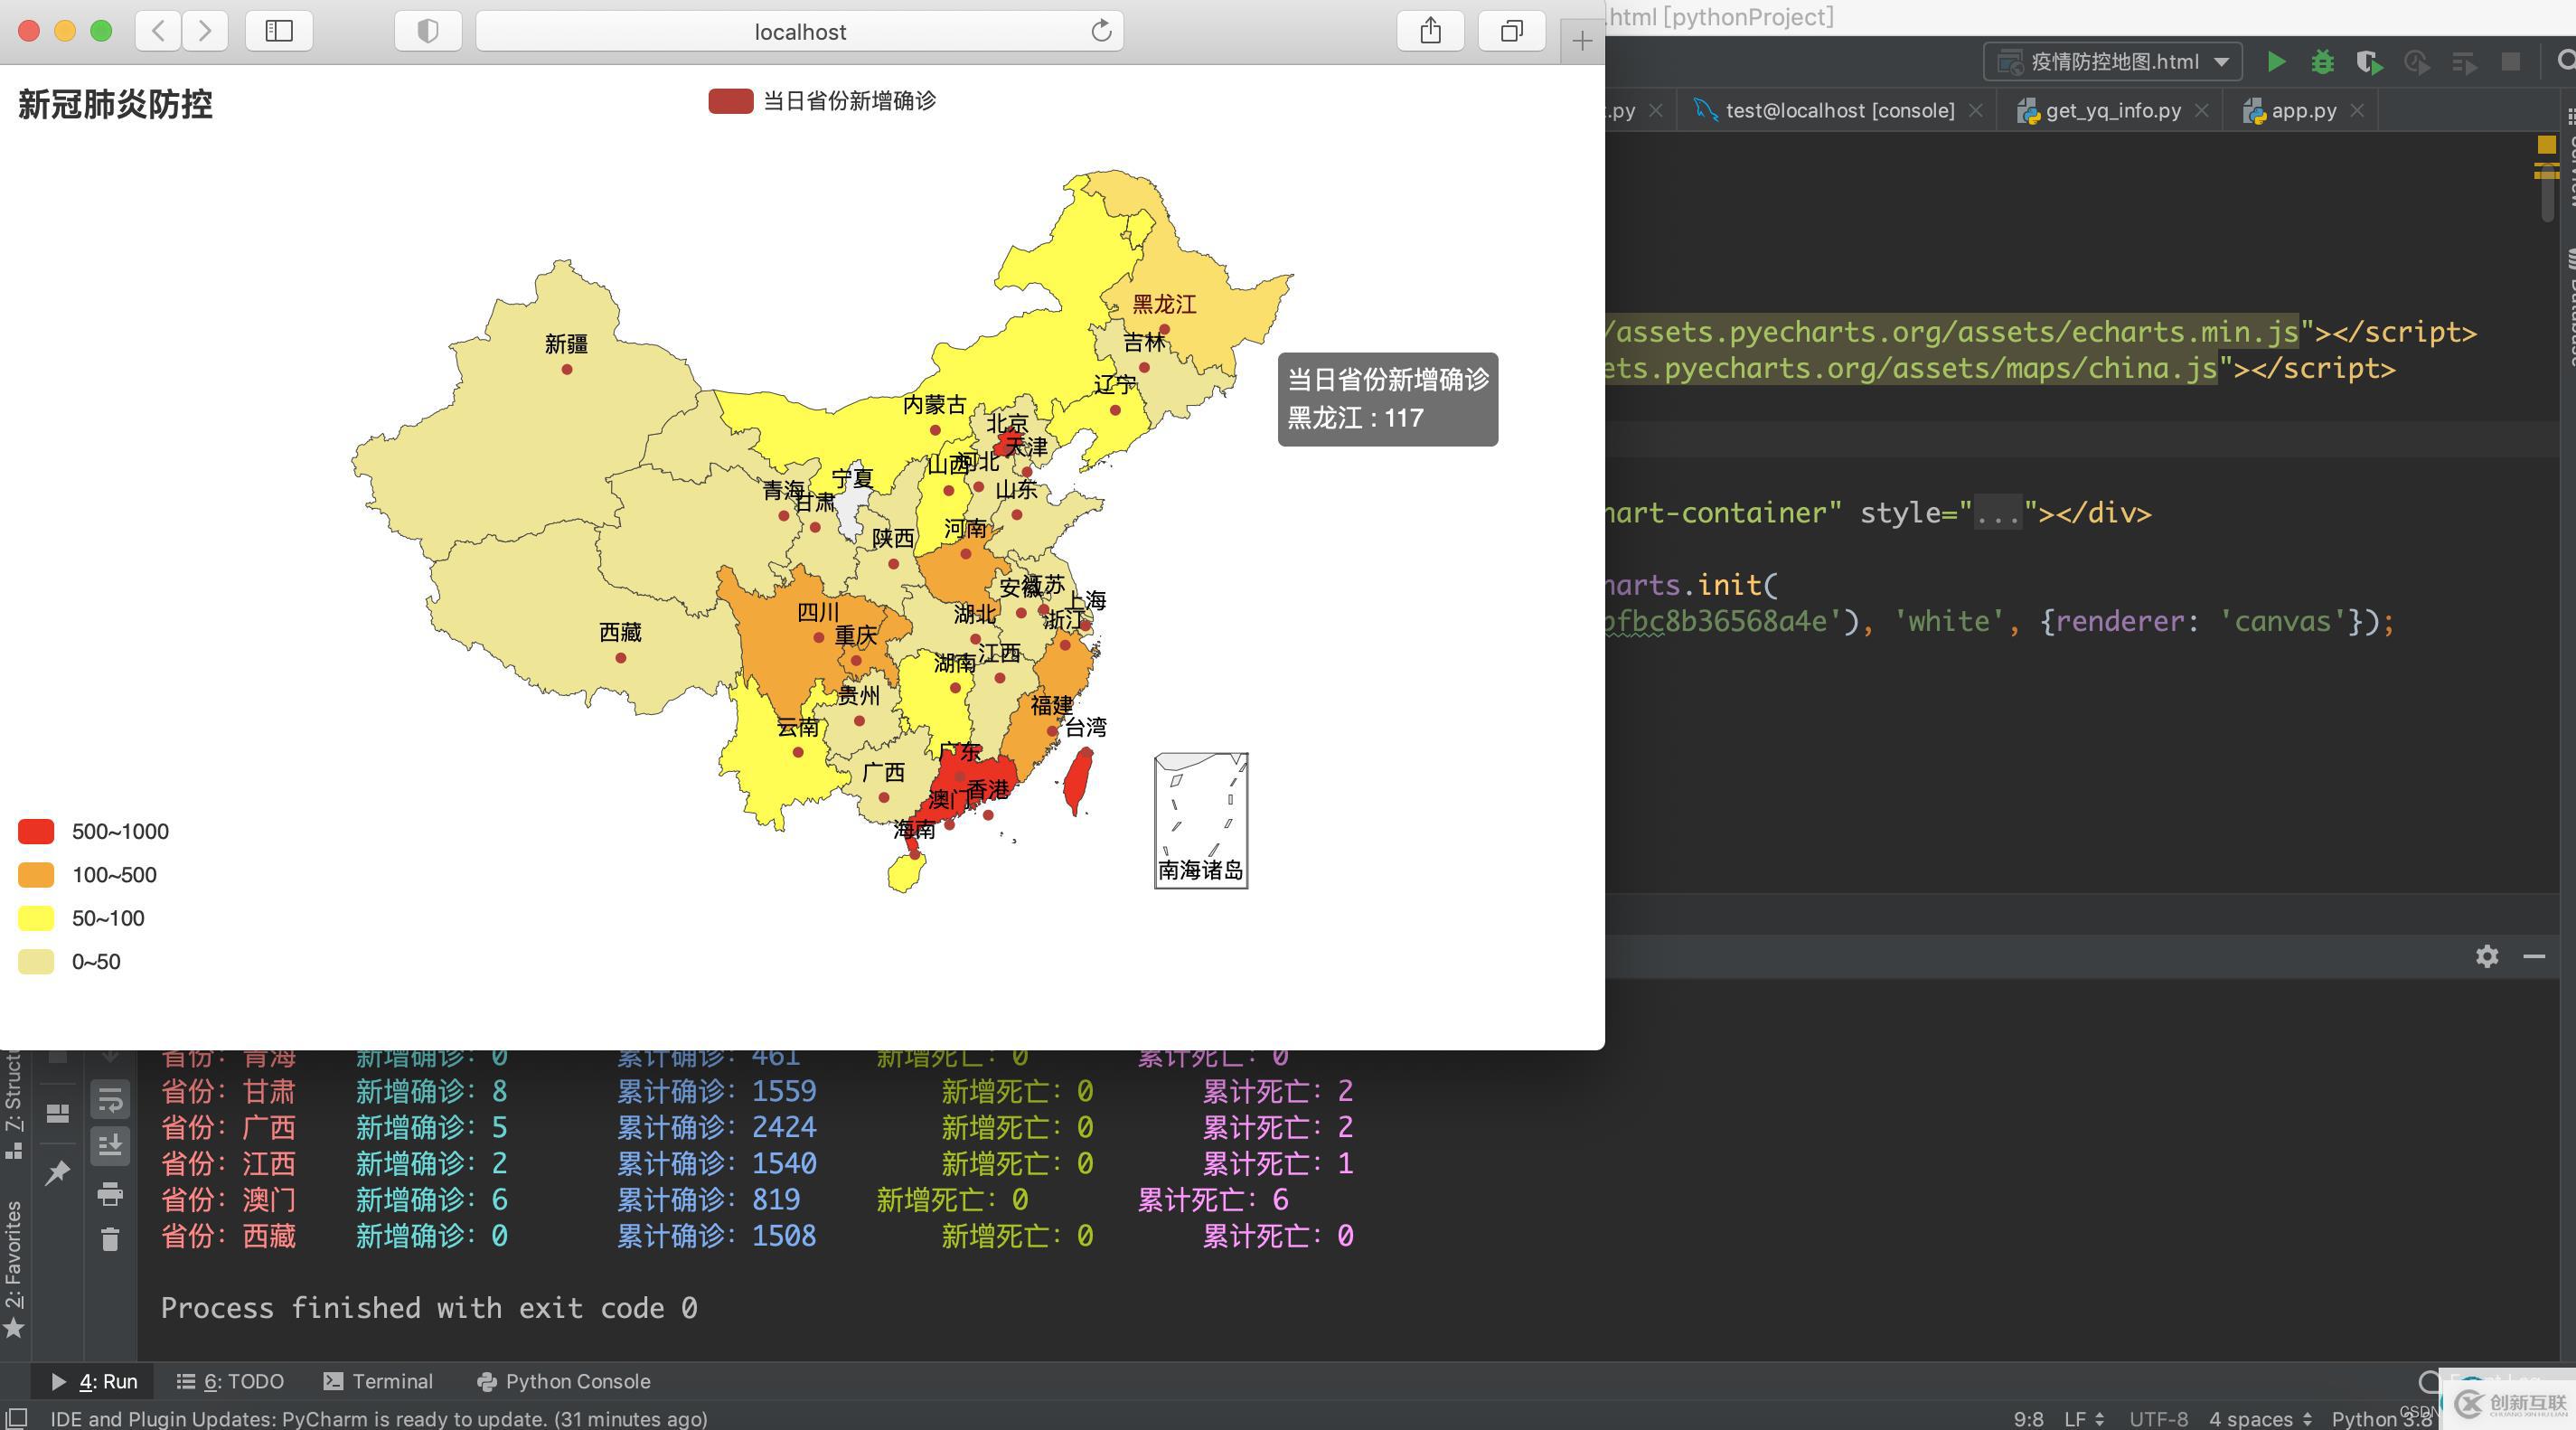Pin the Run tab with pushpin icon

coord(57,1172)
